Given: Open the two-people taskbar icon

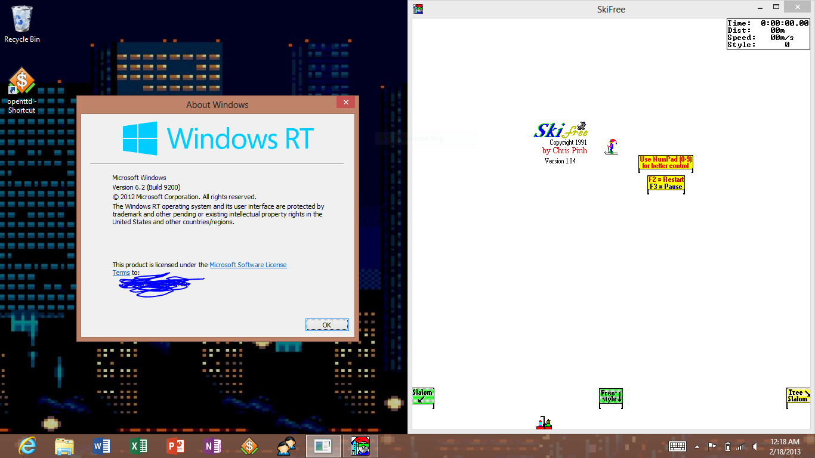Looking at the screenshot, I should click(x=286, y=446).
